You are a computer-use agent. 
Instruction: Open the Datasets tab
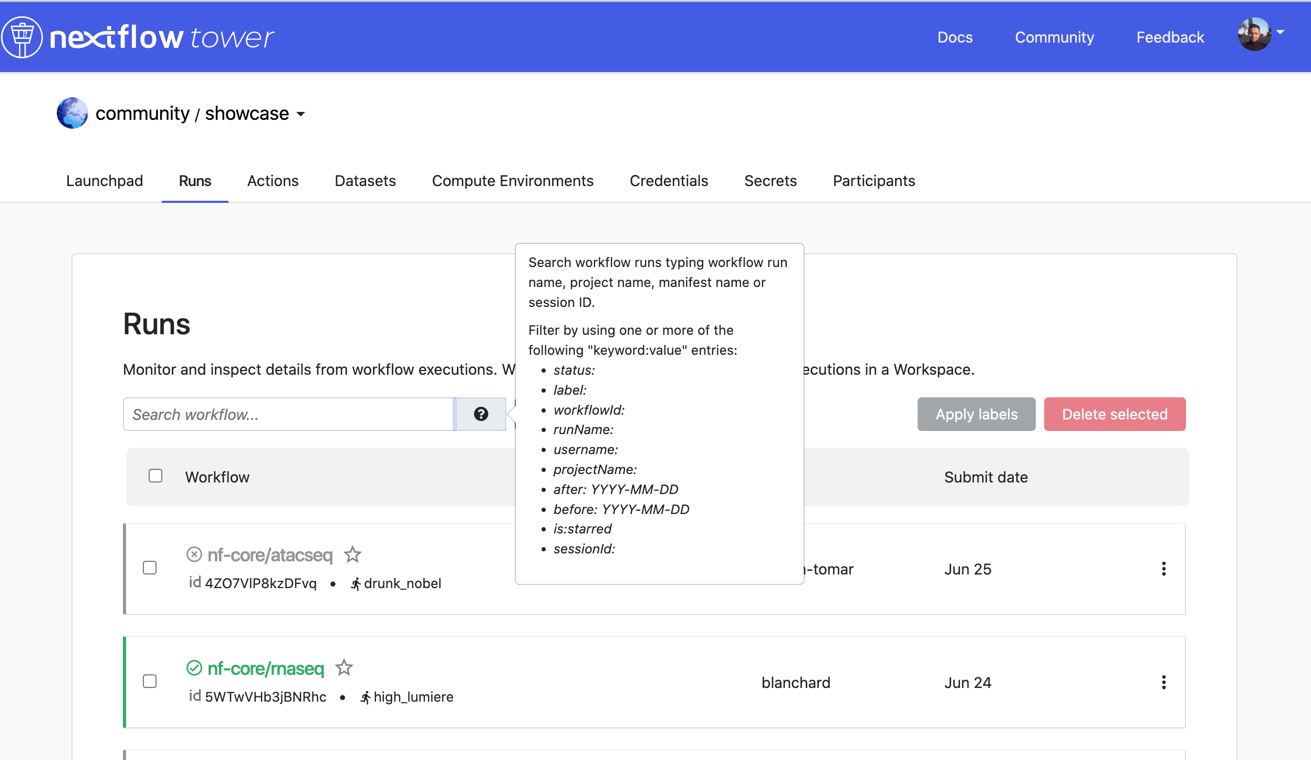(365, 181)
